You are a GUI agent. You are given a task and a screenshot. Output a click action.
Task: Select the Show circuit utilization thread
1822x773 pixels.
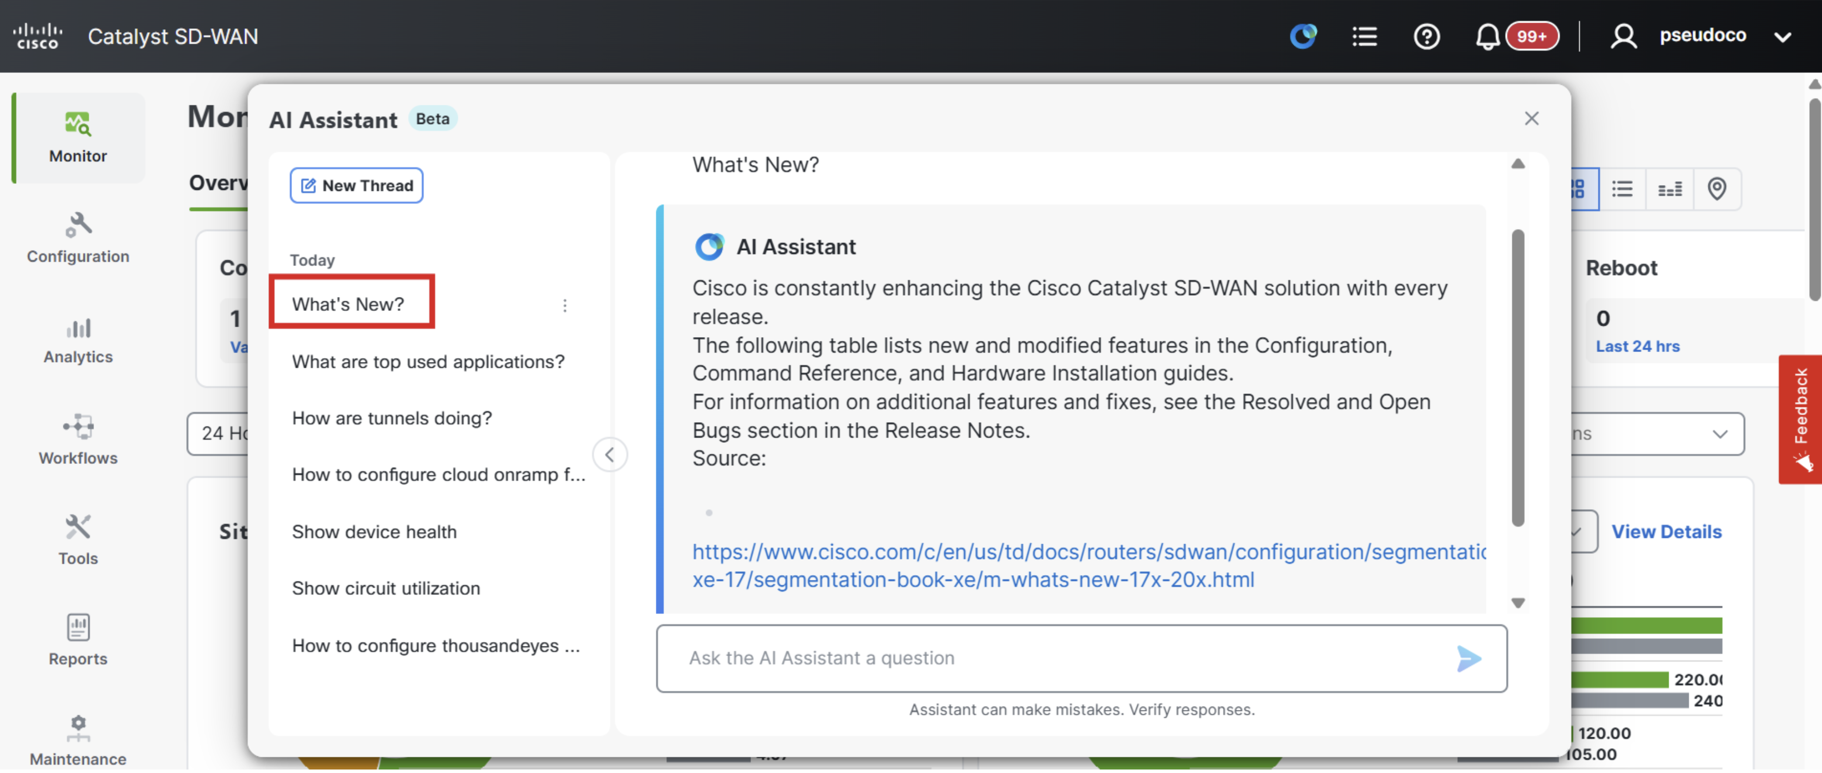[385, 588]
